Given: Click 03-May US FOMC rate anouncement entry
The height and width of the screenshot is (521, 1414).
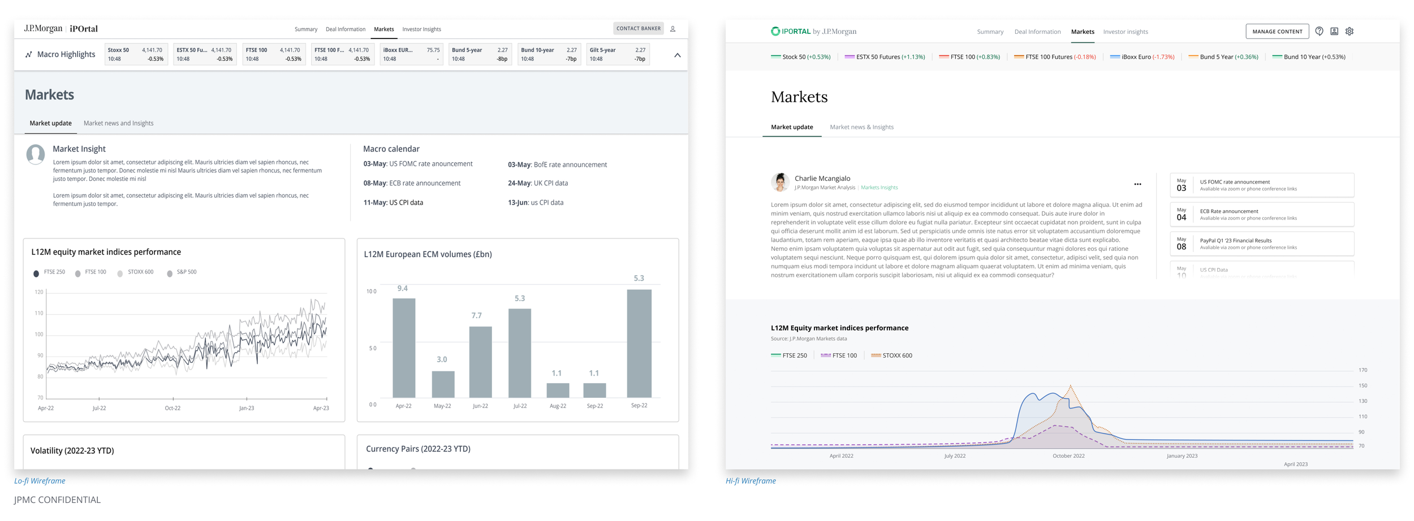Looking at the screenshot, I should click(x=417, y=164).
